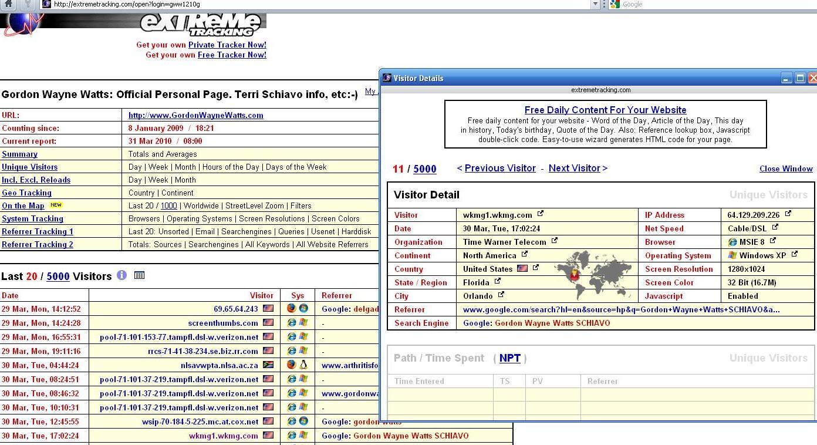Open the visitor link in the 08:24:51 row

179,379
